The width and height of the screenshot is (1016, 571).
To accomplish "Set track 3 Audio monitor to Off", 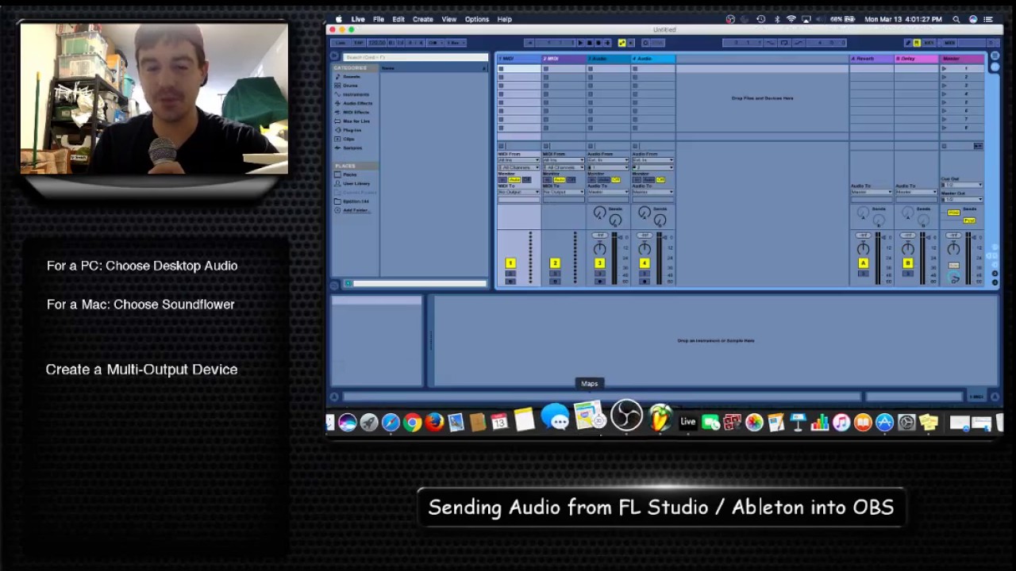I will [616, 180].
